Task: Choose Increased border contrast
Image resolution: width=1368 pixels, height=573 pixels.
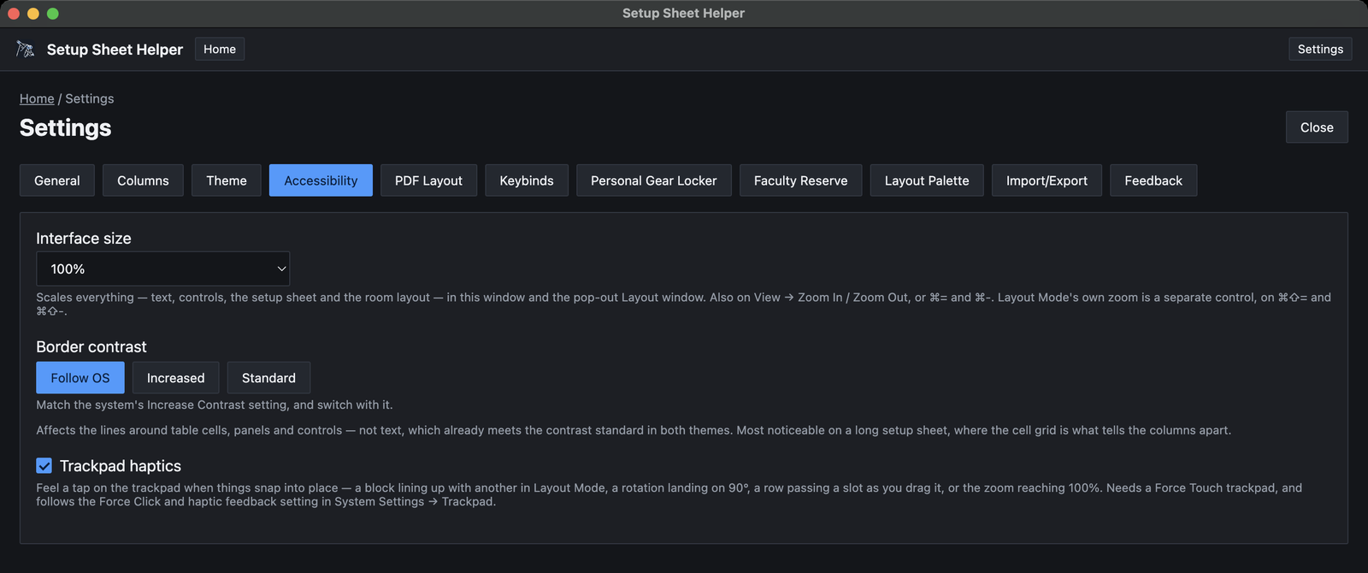Action: [x=175, y=378]
